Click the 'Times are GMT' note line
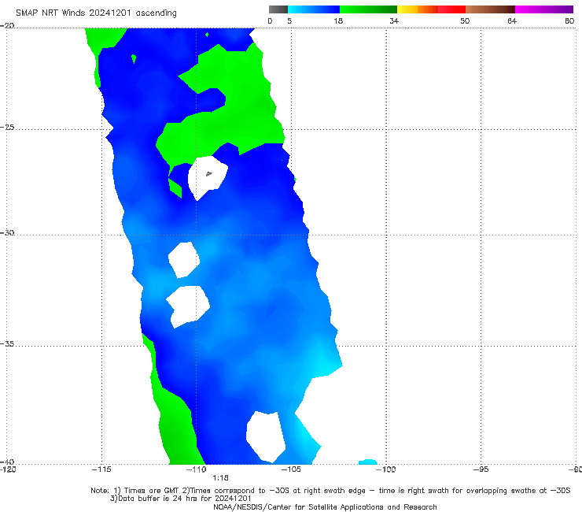The image size is (582, 512). pyautogui.click(x=330, y=491)
